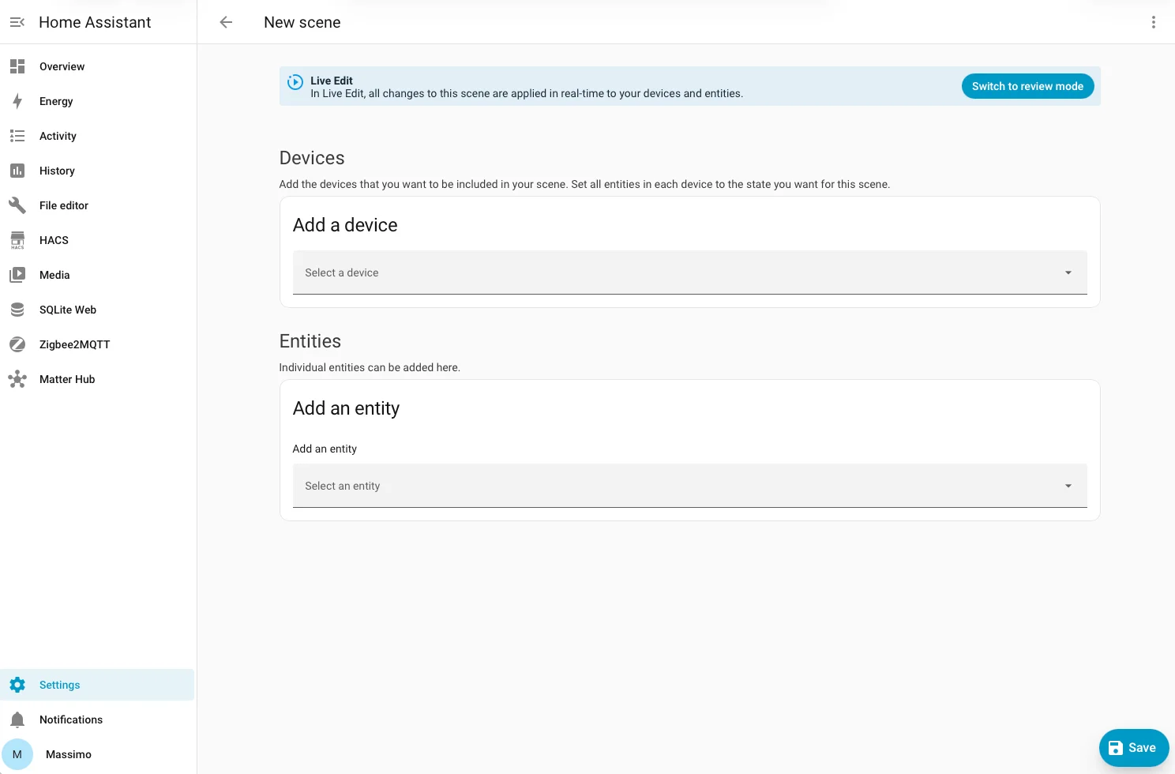The width and height of the screenshot is (1175, 774).
Task: Open Zigbee2MQTT from the sidebar
Action: pyautogui.click(x=98, y=344)
